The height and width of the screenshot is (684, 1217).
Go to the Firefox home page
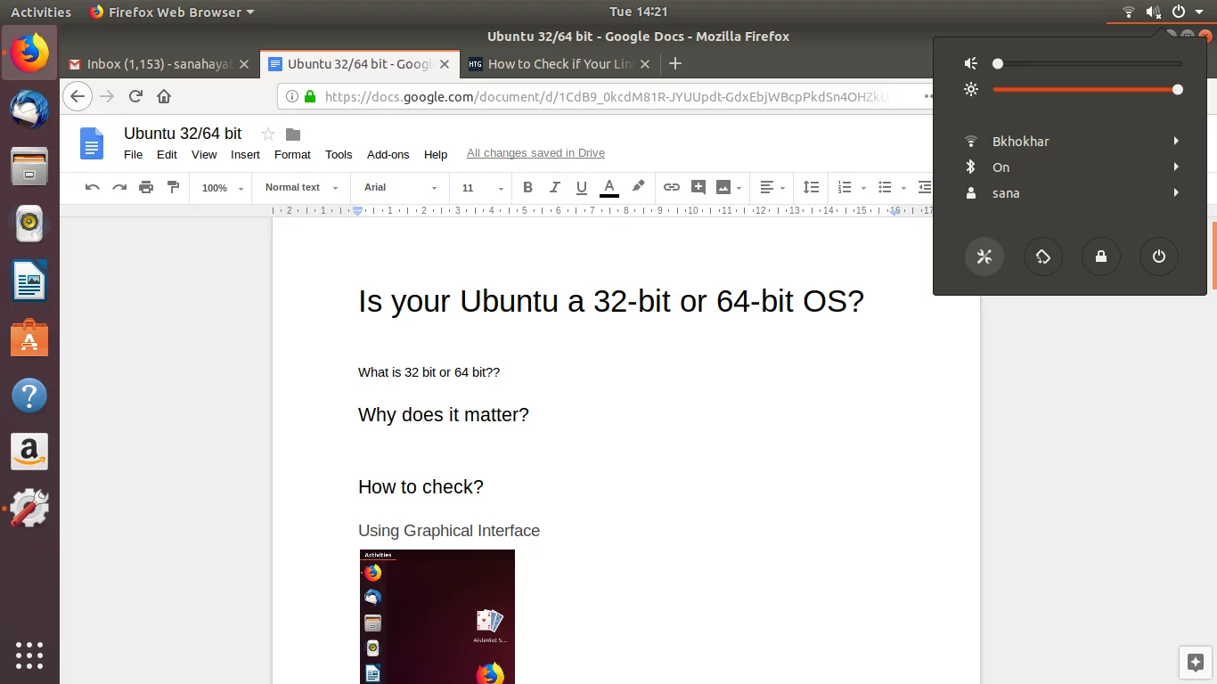pyautogui.click(x=164, y=96)
